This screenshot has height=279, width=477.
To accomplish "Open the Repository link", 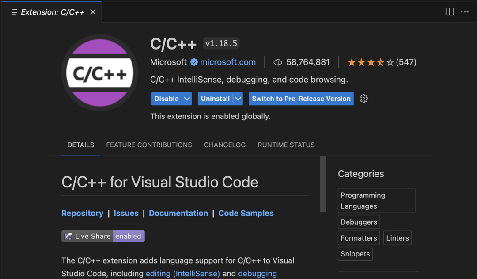I will 82,213.
